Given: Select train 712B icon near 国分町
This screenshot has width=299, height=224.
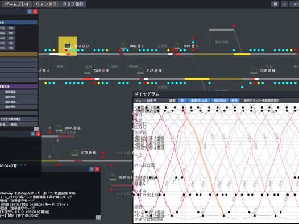Looking at the screenshot, I should (140, 70).
